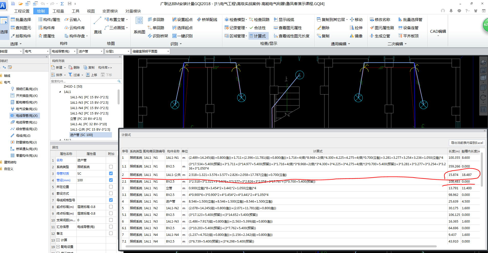Click 一键识别 one-click identify
Image resolution: width=488 pixels, height=253 pixels.
182,36
